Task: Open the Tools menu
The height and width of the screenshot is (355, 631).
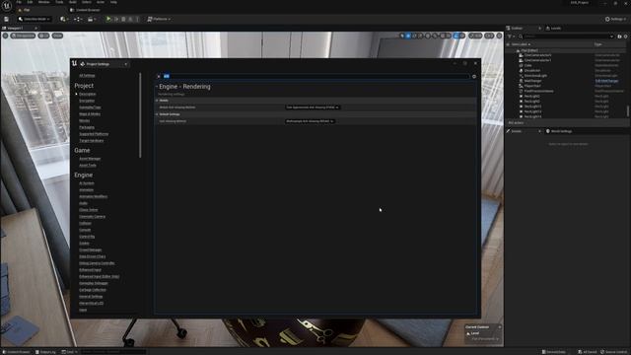Action: point(59,2)
